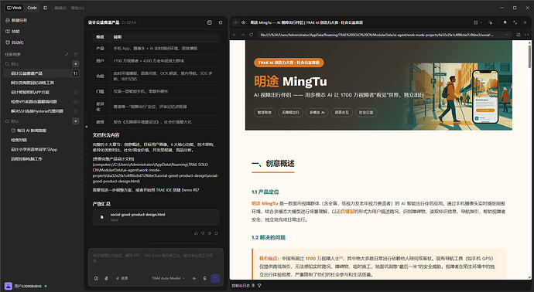Toggle the pin icon in browser header

[505, 22]
